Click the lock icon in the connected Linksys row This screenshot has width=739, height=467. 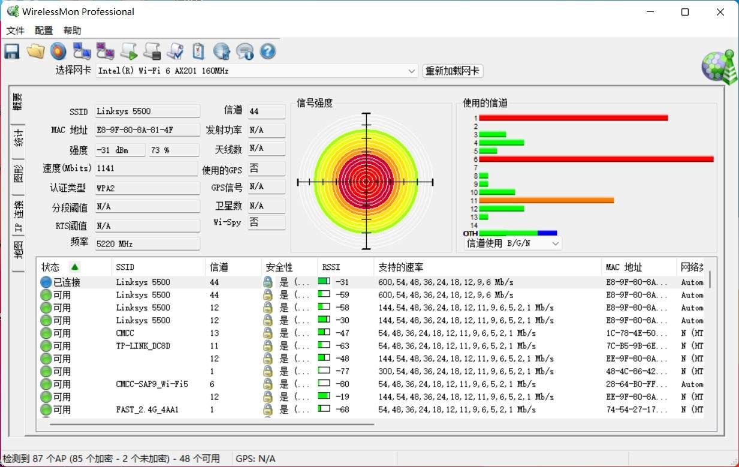coord(268,282)
